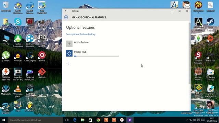Open Hotline Miami 2 shortcut

pos(198,74)
